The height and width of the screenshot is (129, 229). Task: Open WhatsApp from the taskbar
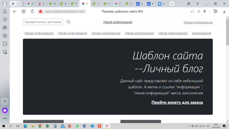(x=77, y=126)
